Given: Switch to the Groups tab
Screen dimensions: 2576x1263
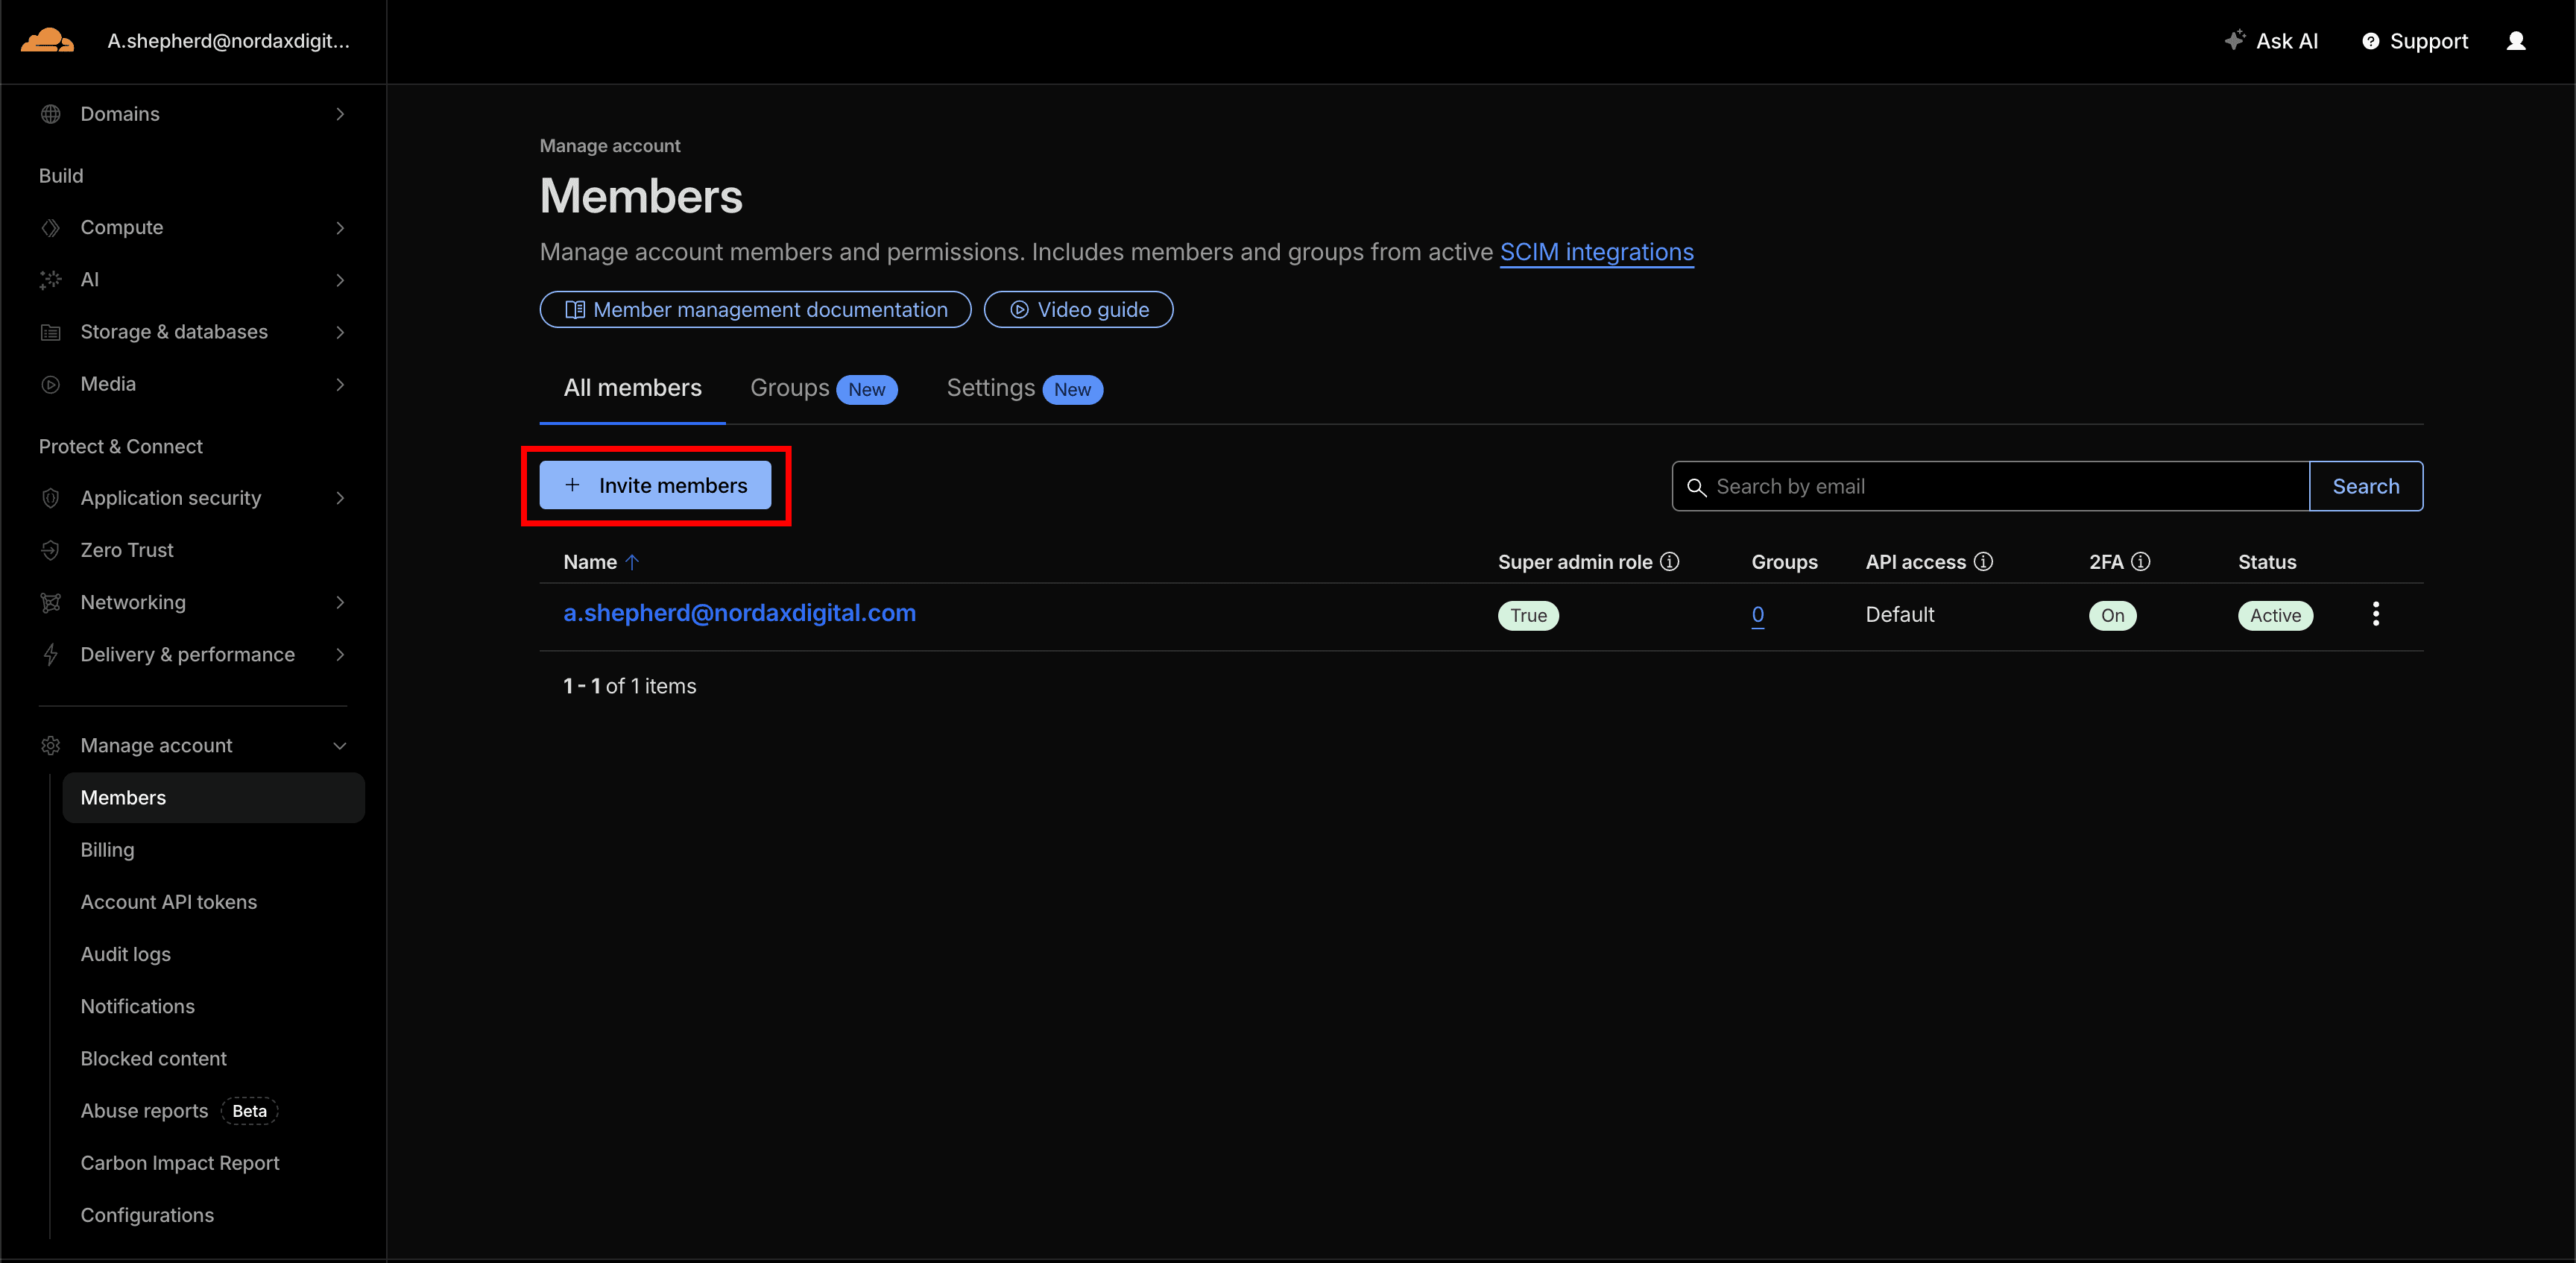Looking at the screenshot, I should 789,388.
